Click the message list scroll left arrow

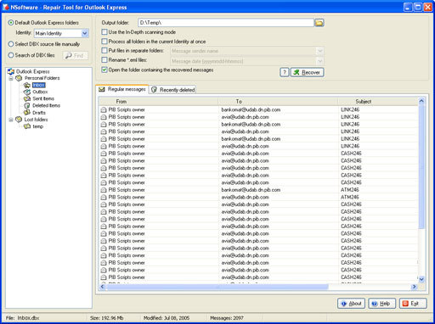(102, 287)
